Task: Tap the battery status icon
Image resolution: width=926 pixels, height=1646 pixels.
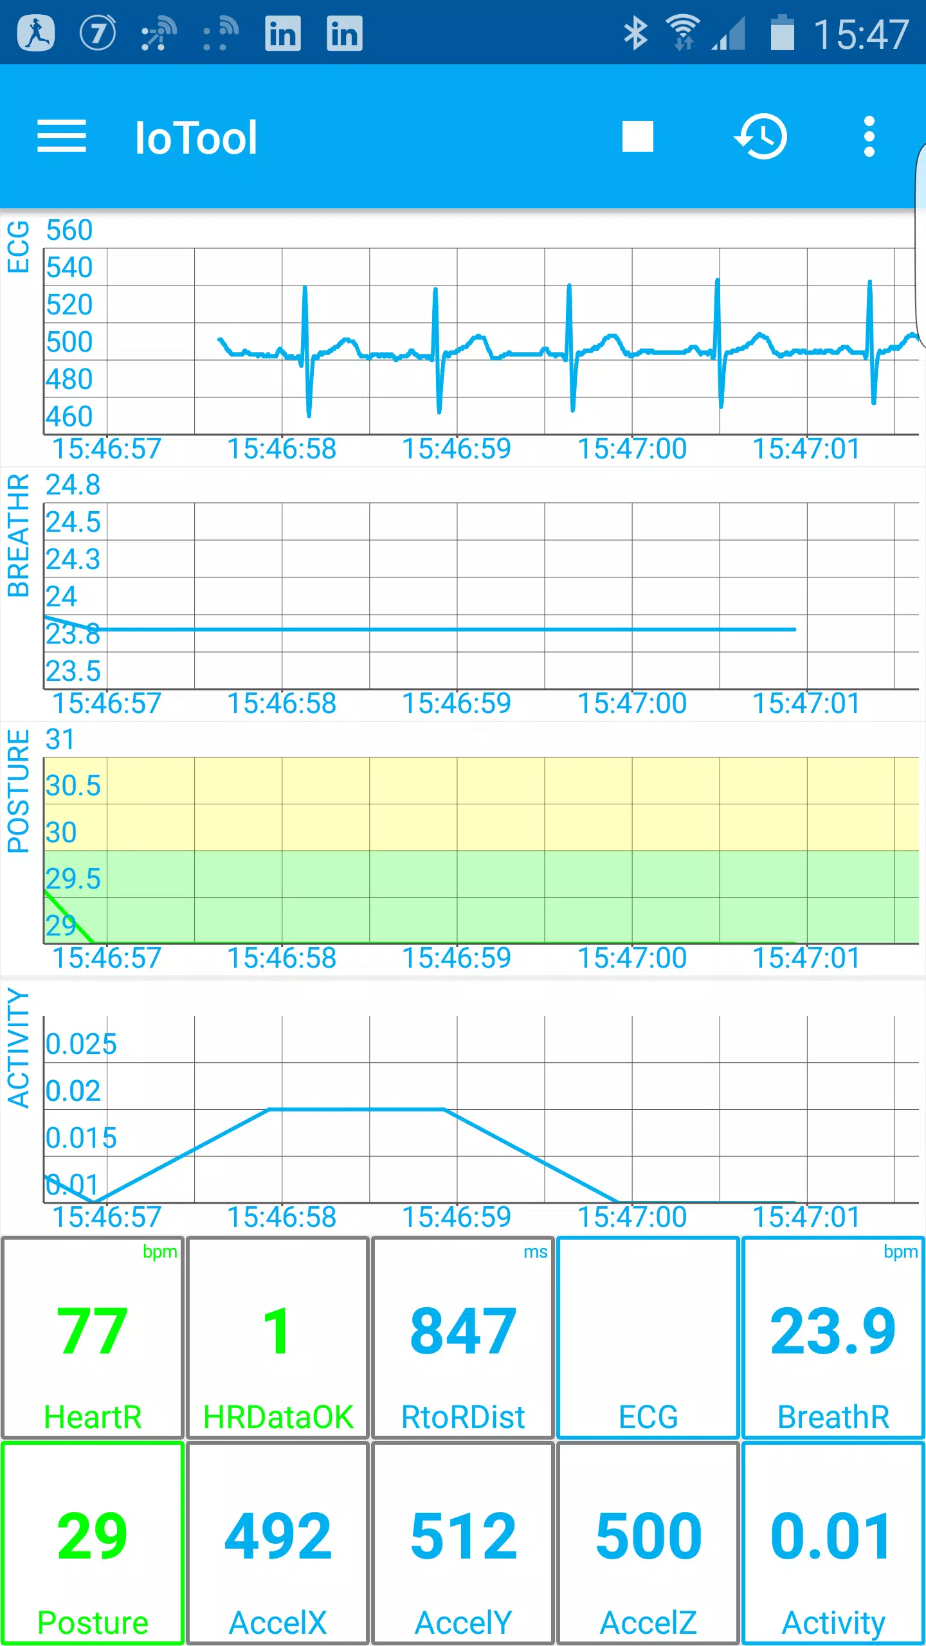Action: (x=782, y=32)
